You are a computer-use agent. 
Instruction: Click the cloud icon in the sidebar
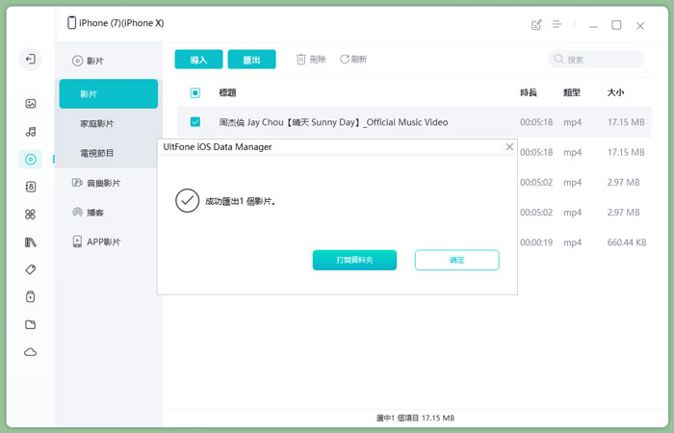31,352
